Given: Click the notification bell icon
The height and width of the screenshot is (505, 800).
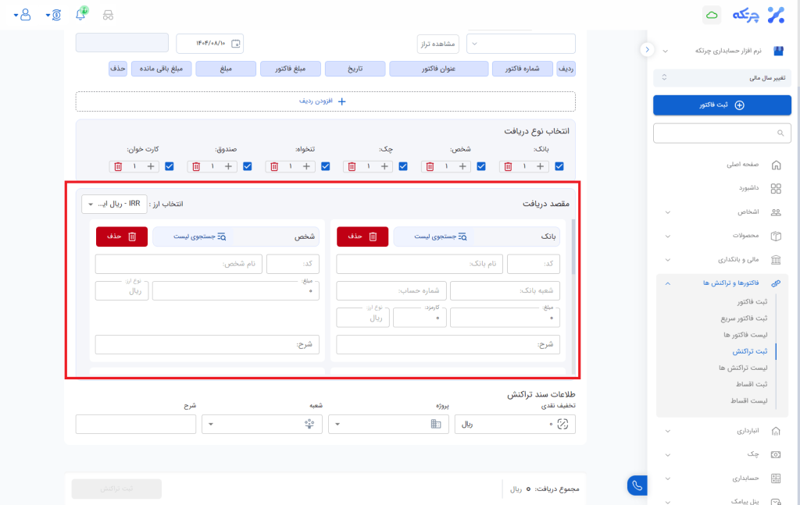Looking at the screenshot, I should 80,15.
